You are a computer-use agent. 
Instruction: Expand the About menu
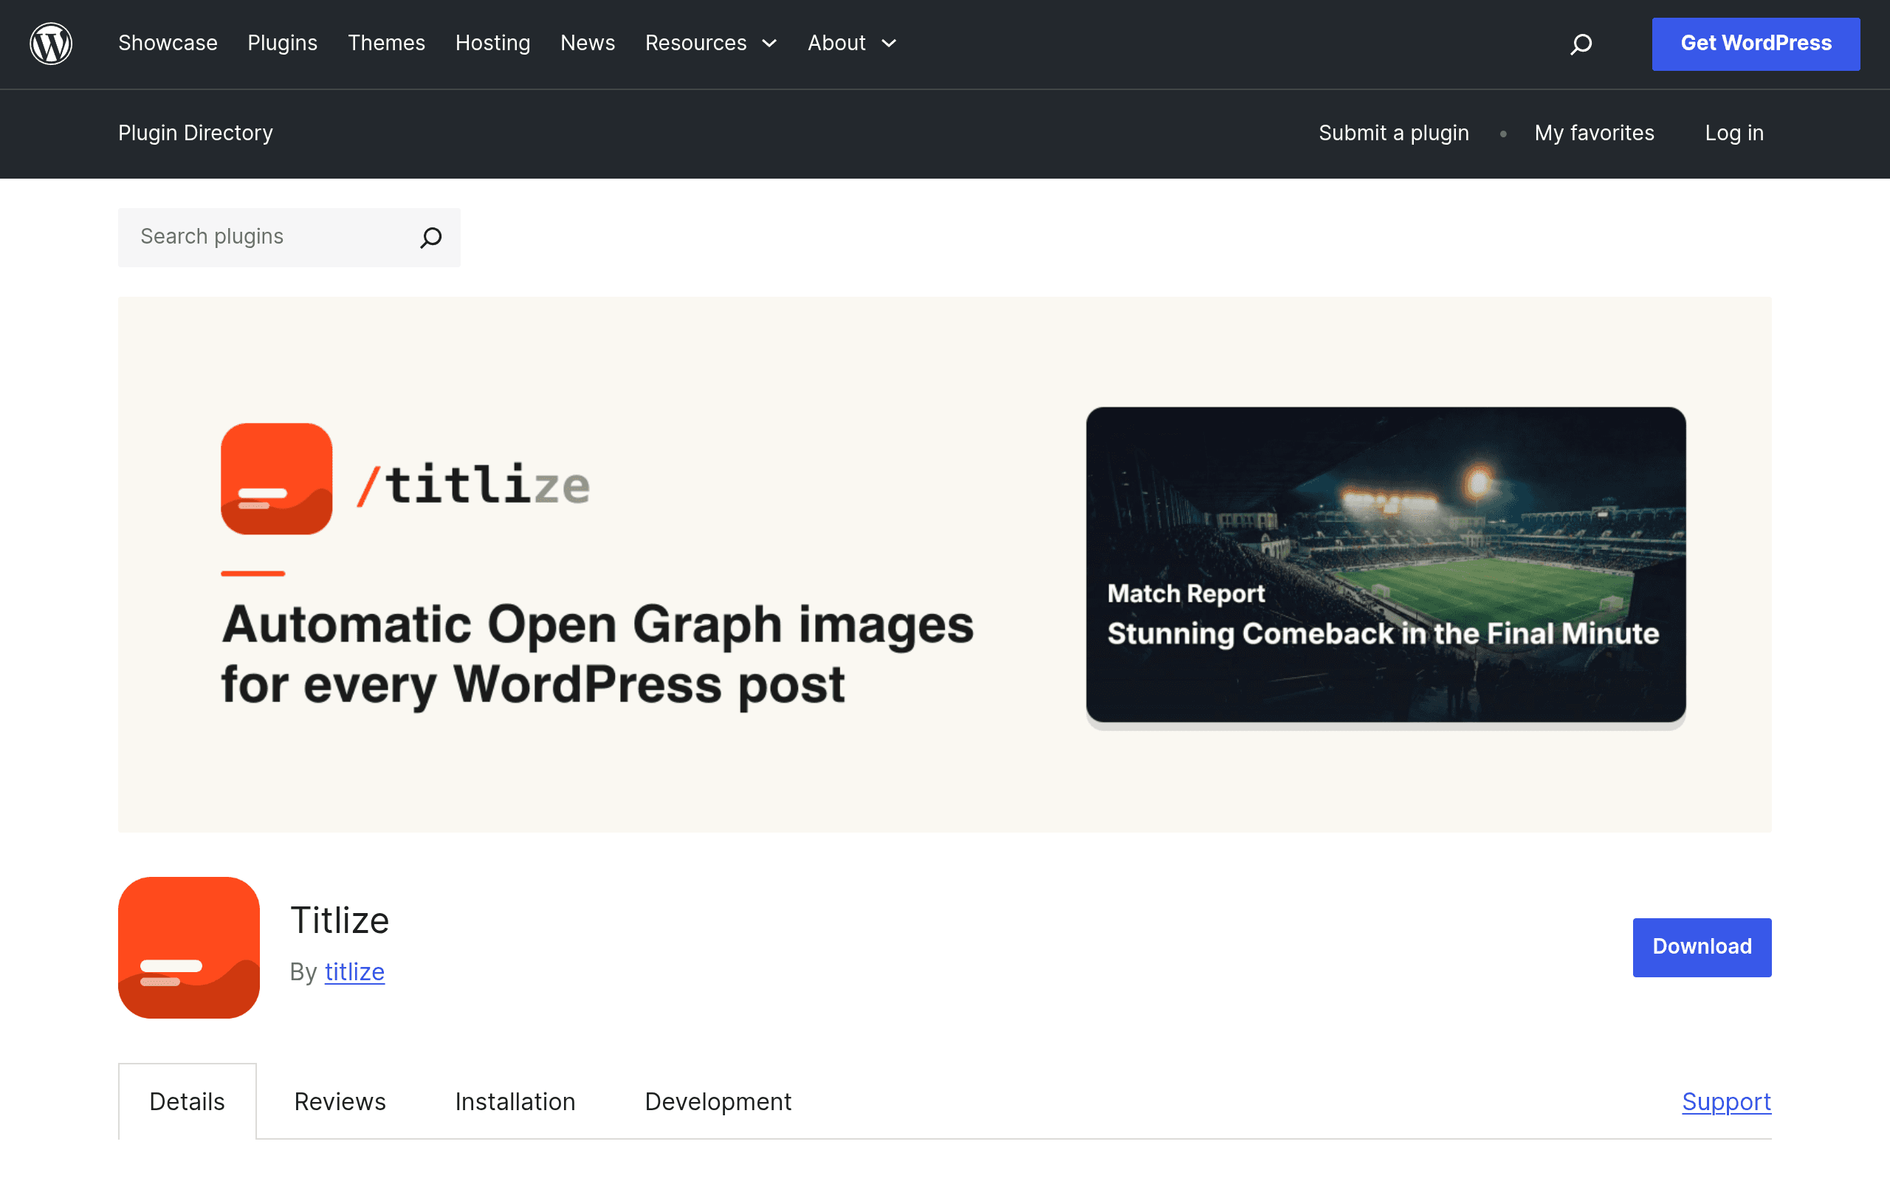(x=852, y=43)
